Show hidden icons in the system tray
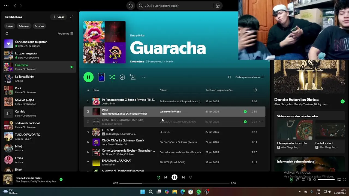This screenshot has width=349, height=196. (x=300, y=192)
